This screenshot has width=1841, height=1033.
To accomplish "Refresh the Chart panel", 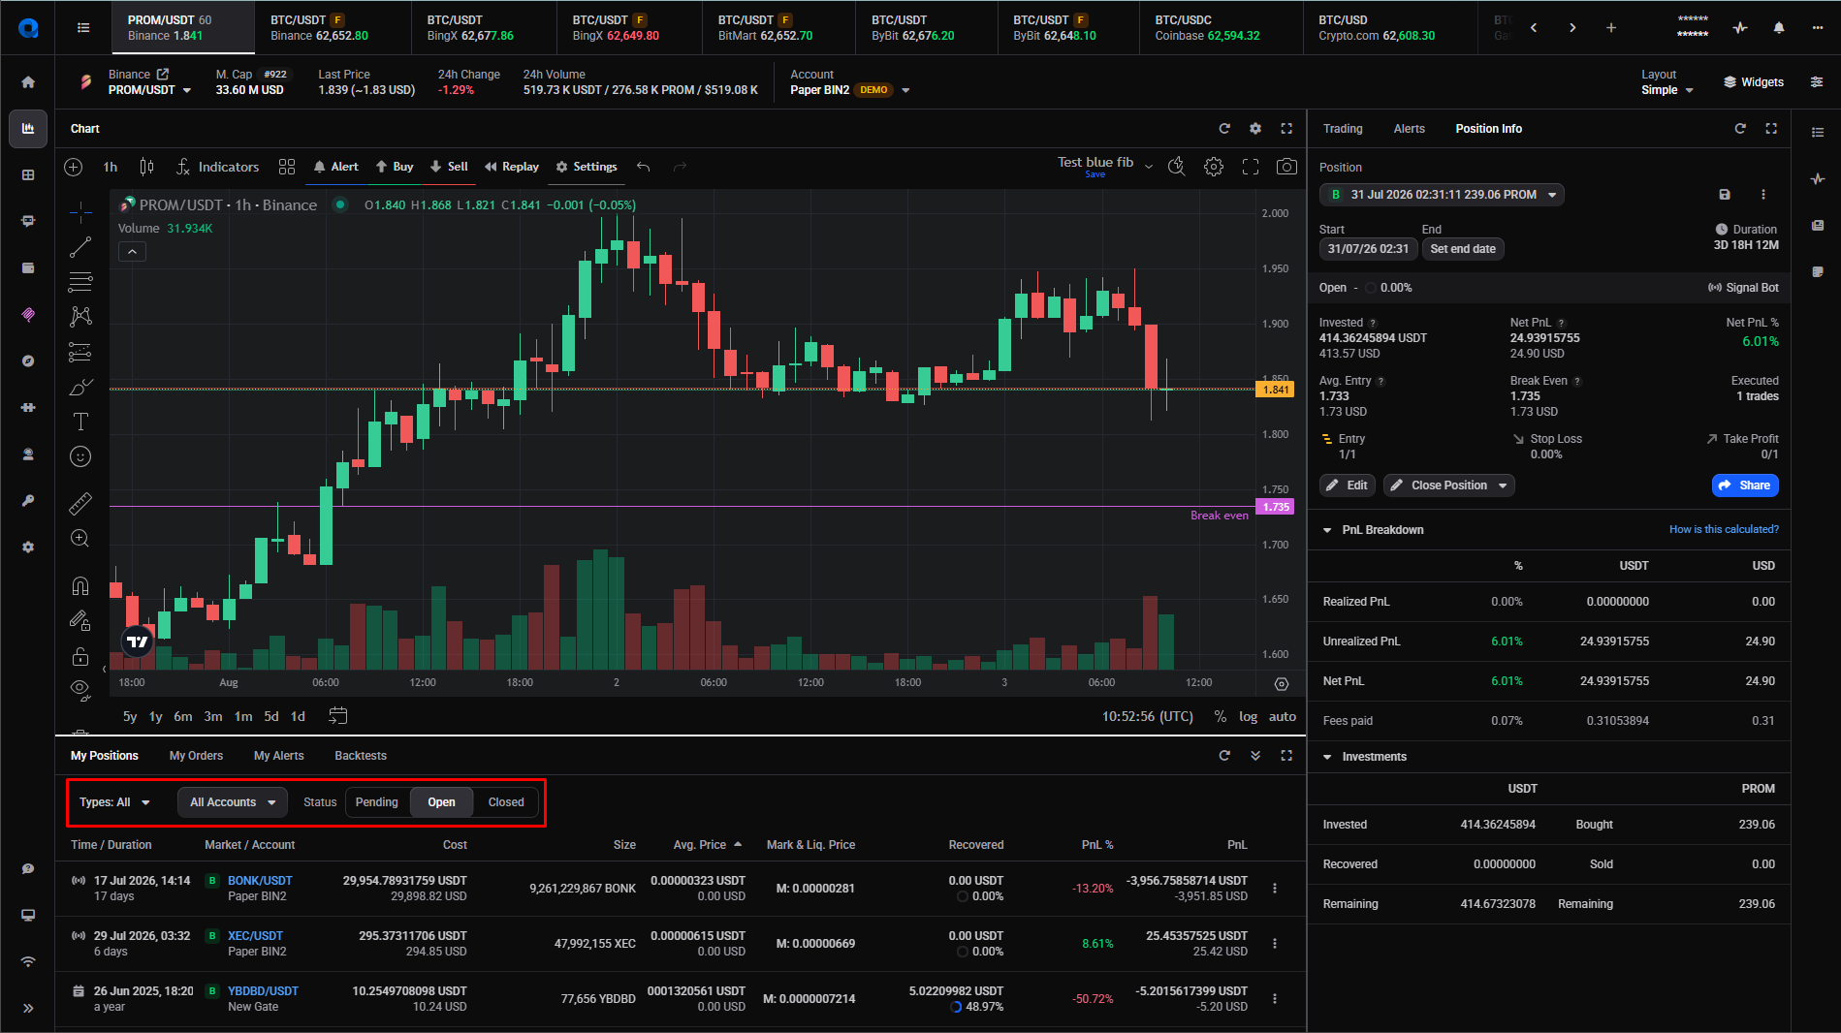I will pos(1224,129).
